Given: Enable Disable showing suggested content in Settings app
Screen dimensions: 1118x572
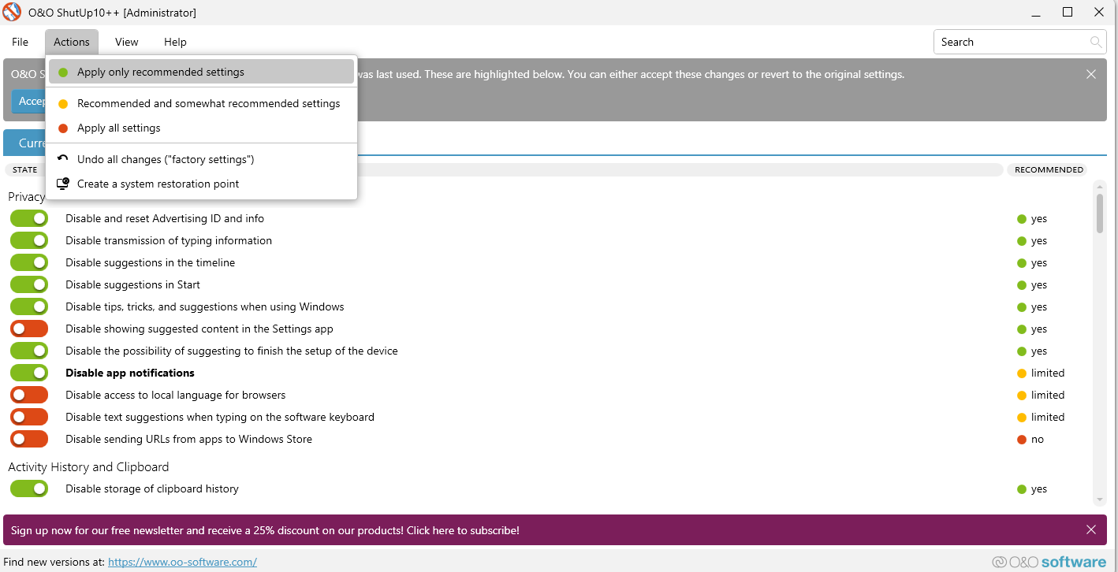Looking at the screenshot, I should [29, 329].
